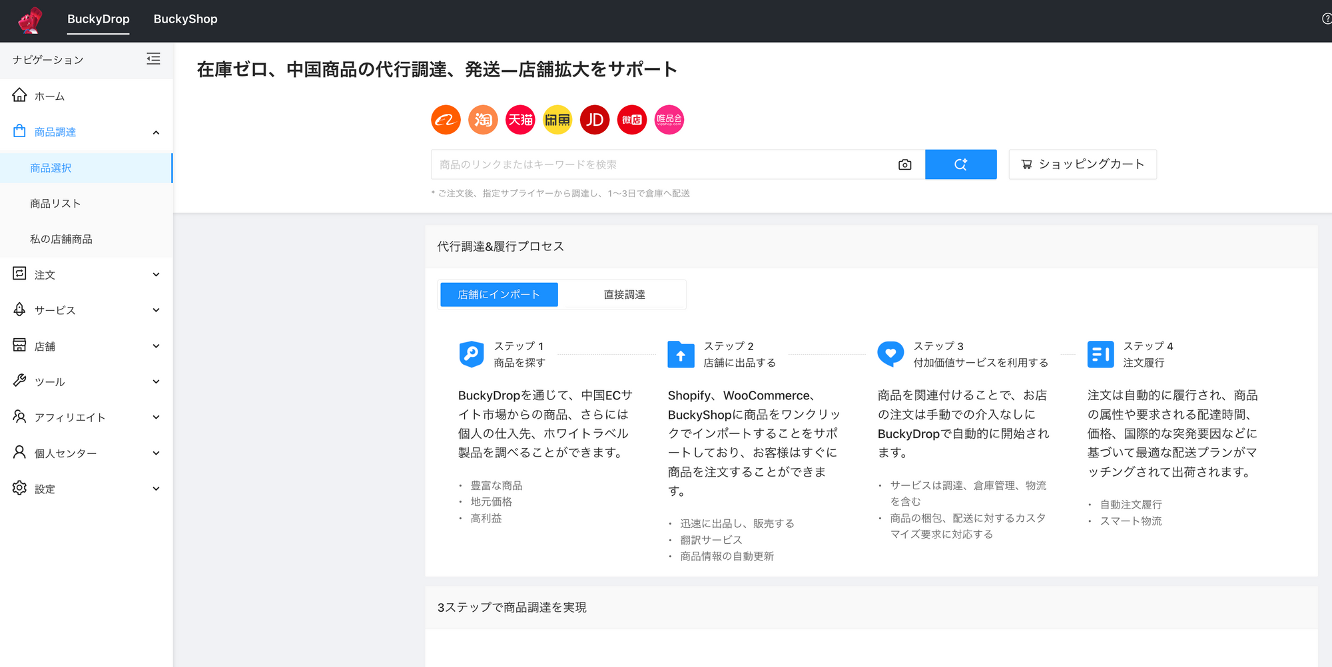The image size is (1332, 667).
Task: Expand the 個人センター menu chevron
Action: coord(156,453)
